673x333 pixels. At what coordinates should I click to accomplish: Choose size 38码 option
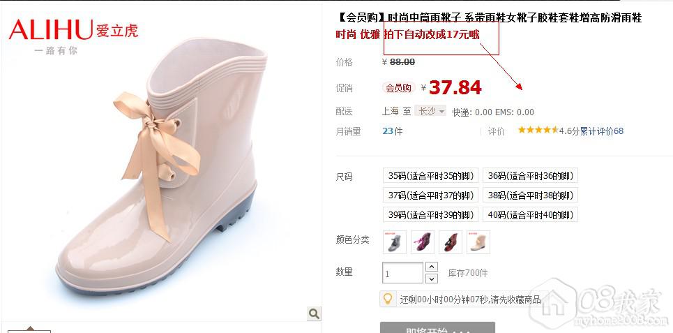[x=530, y=195]
